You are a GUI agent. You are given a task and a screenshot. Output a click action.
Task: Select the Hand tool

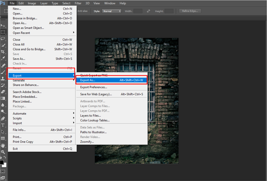3,145
